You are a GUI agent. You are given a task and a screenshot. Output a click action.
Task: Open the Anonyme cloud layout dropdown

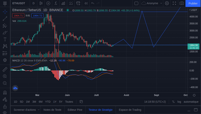pos(152,3)
